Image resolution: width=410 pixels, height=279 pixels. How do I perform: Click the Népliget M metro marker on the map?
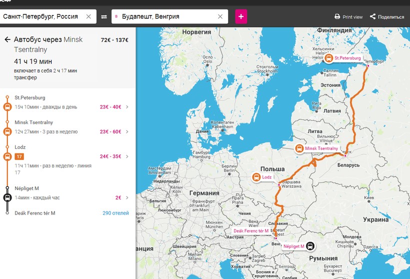click(x=310, y=246)
